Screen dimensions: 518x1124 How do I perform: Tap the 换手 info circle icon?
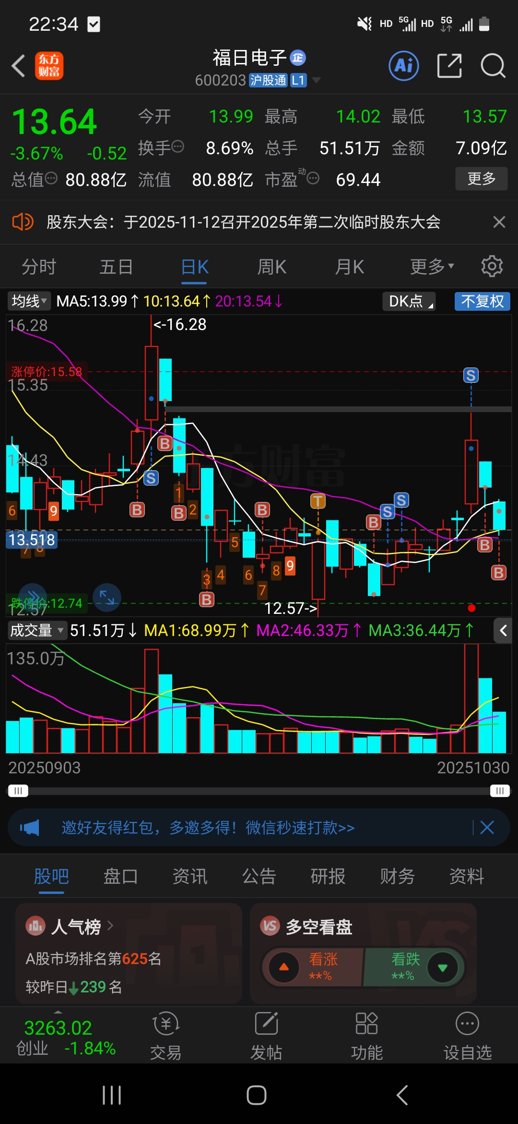click(177, 146)
